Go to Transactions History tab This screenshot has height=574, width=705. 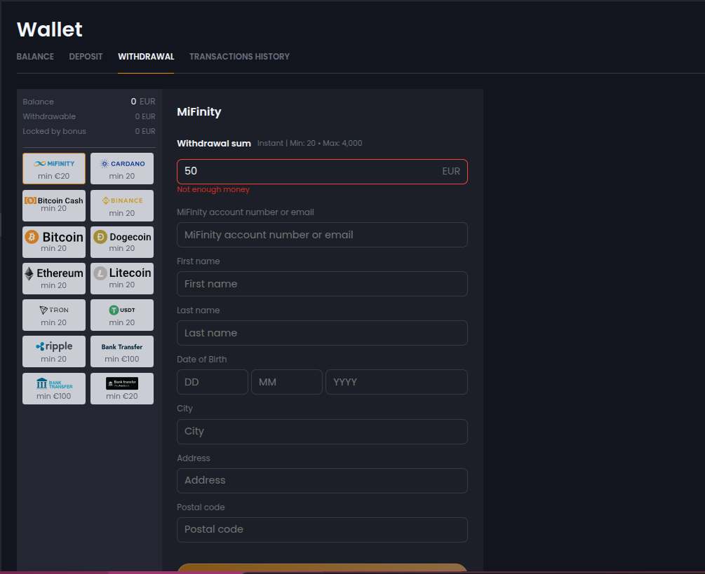[239, 57]
